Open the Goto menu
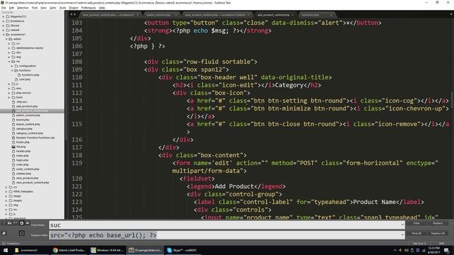 (x=52, y=8)
